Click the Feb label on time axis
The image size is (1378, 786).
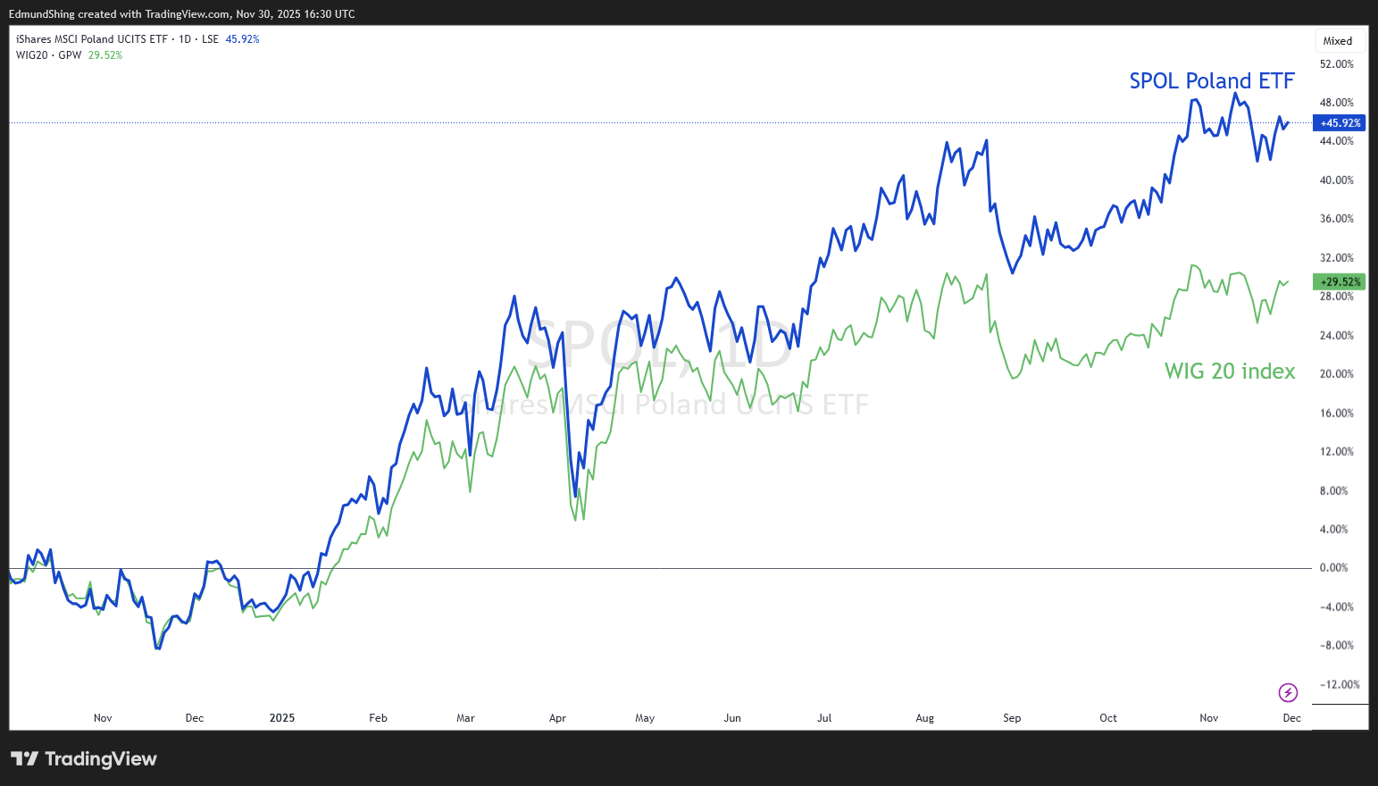(379, 718)
